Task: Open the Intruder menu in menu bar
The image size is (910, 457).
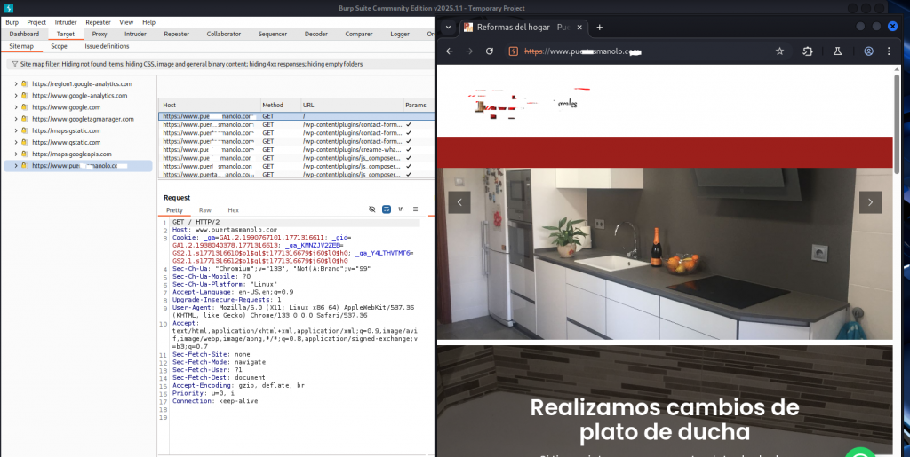Action: point(66,21)
